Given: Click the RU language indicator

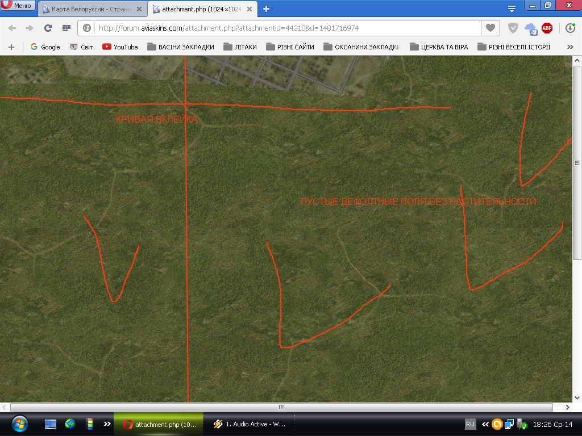Looking at the screenshot, I should [x=470, y=424].
